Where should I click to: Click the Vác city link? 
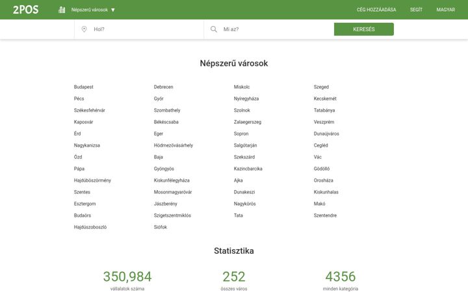click(x=318, y=157)
